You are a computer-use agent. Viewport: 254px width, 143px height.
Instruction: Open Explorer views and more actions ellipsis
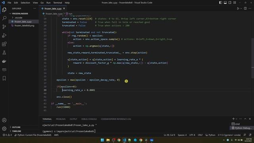[35, 8]
